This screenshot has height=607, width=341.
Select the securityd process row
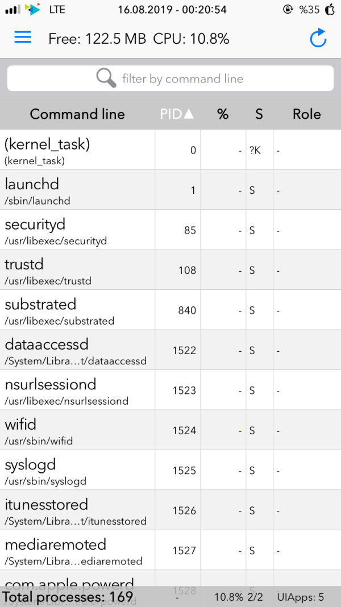pos(77,230)
